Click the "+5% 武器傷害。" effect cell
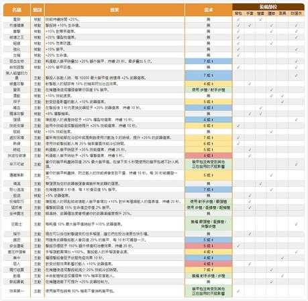This screenshot has height=301, width=308. [x=115, y=195]
